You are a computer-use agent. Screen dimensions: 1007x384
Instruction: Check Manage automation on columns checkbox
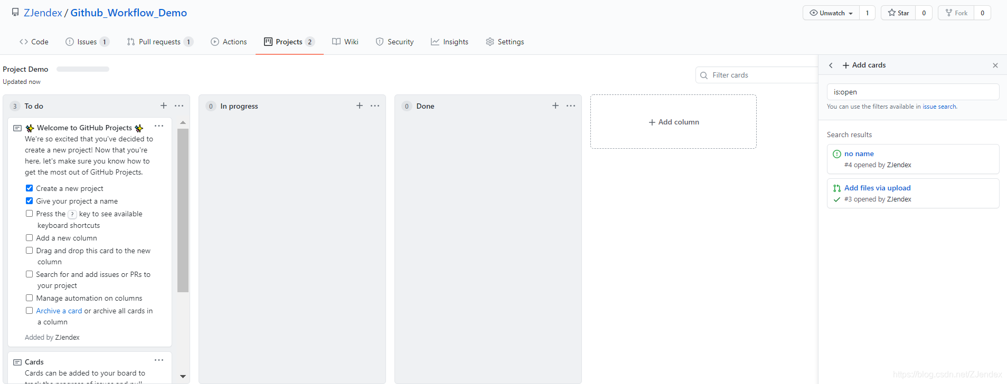tap(30, 297)
